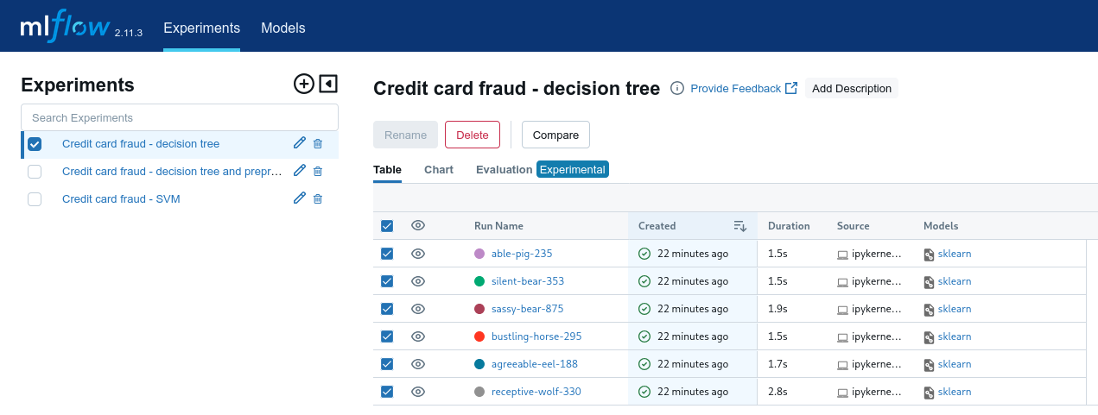Screen dimensions: 1098x415
Task: Click laptop source icon in able-pig-235 row
Action: pyautogui.click(x=842, y=255)
